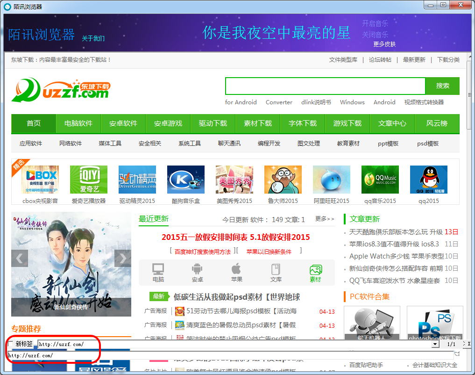This screenshot has width=475, height=375.
Task: Click the 编程开发 subcategory link
Action: [x=269, y=144]
